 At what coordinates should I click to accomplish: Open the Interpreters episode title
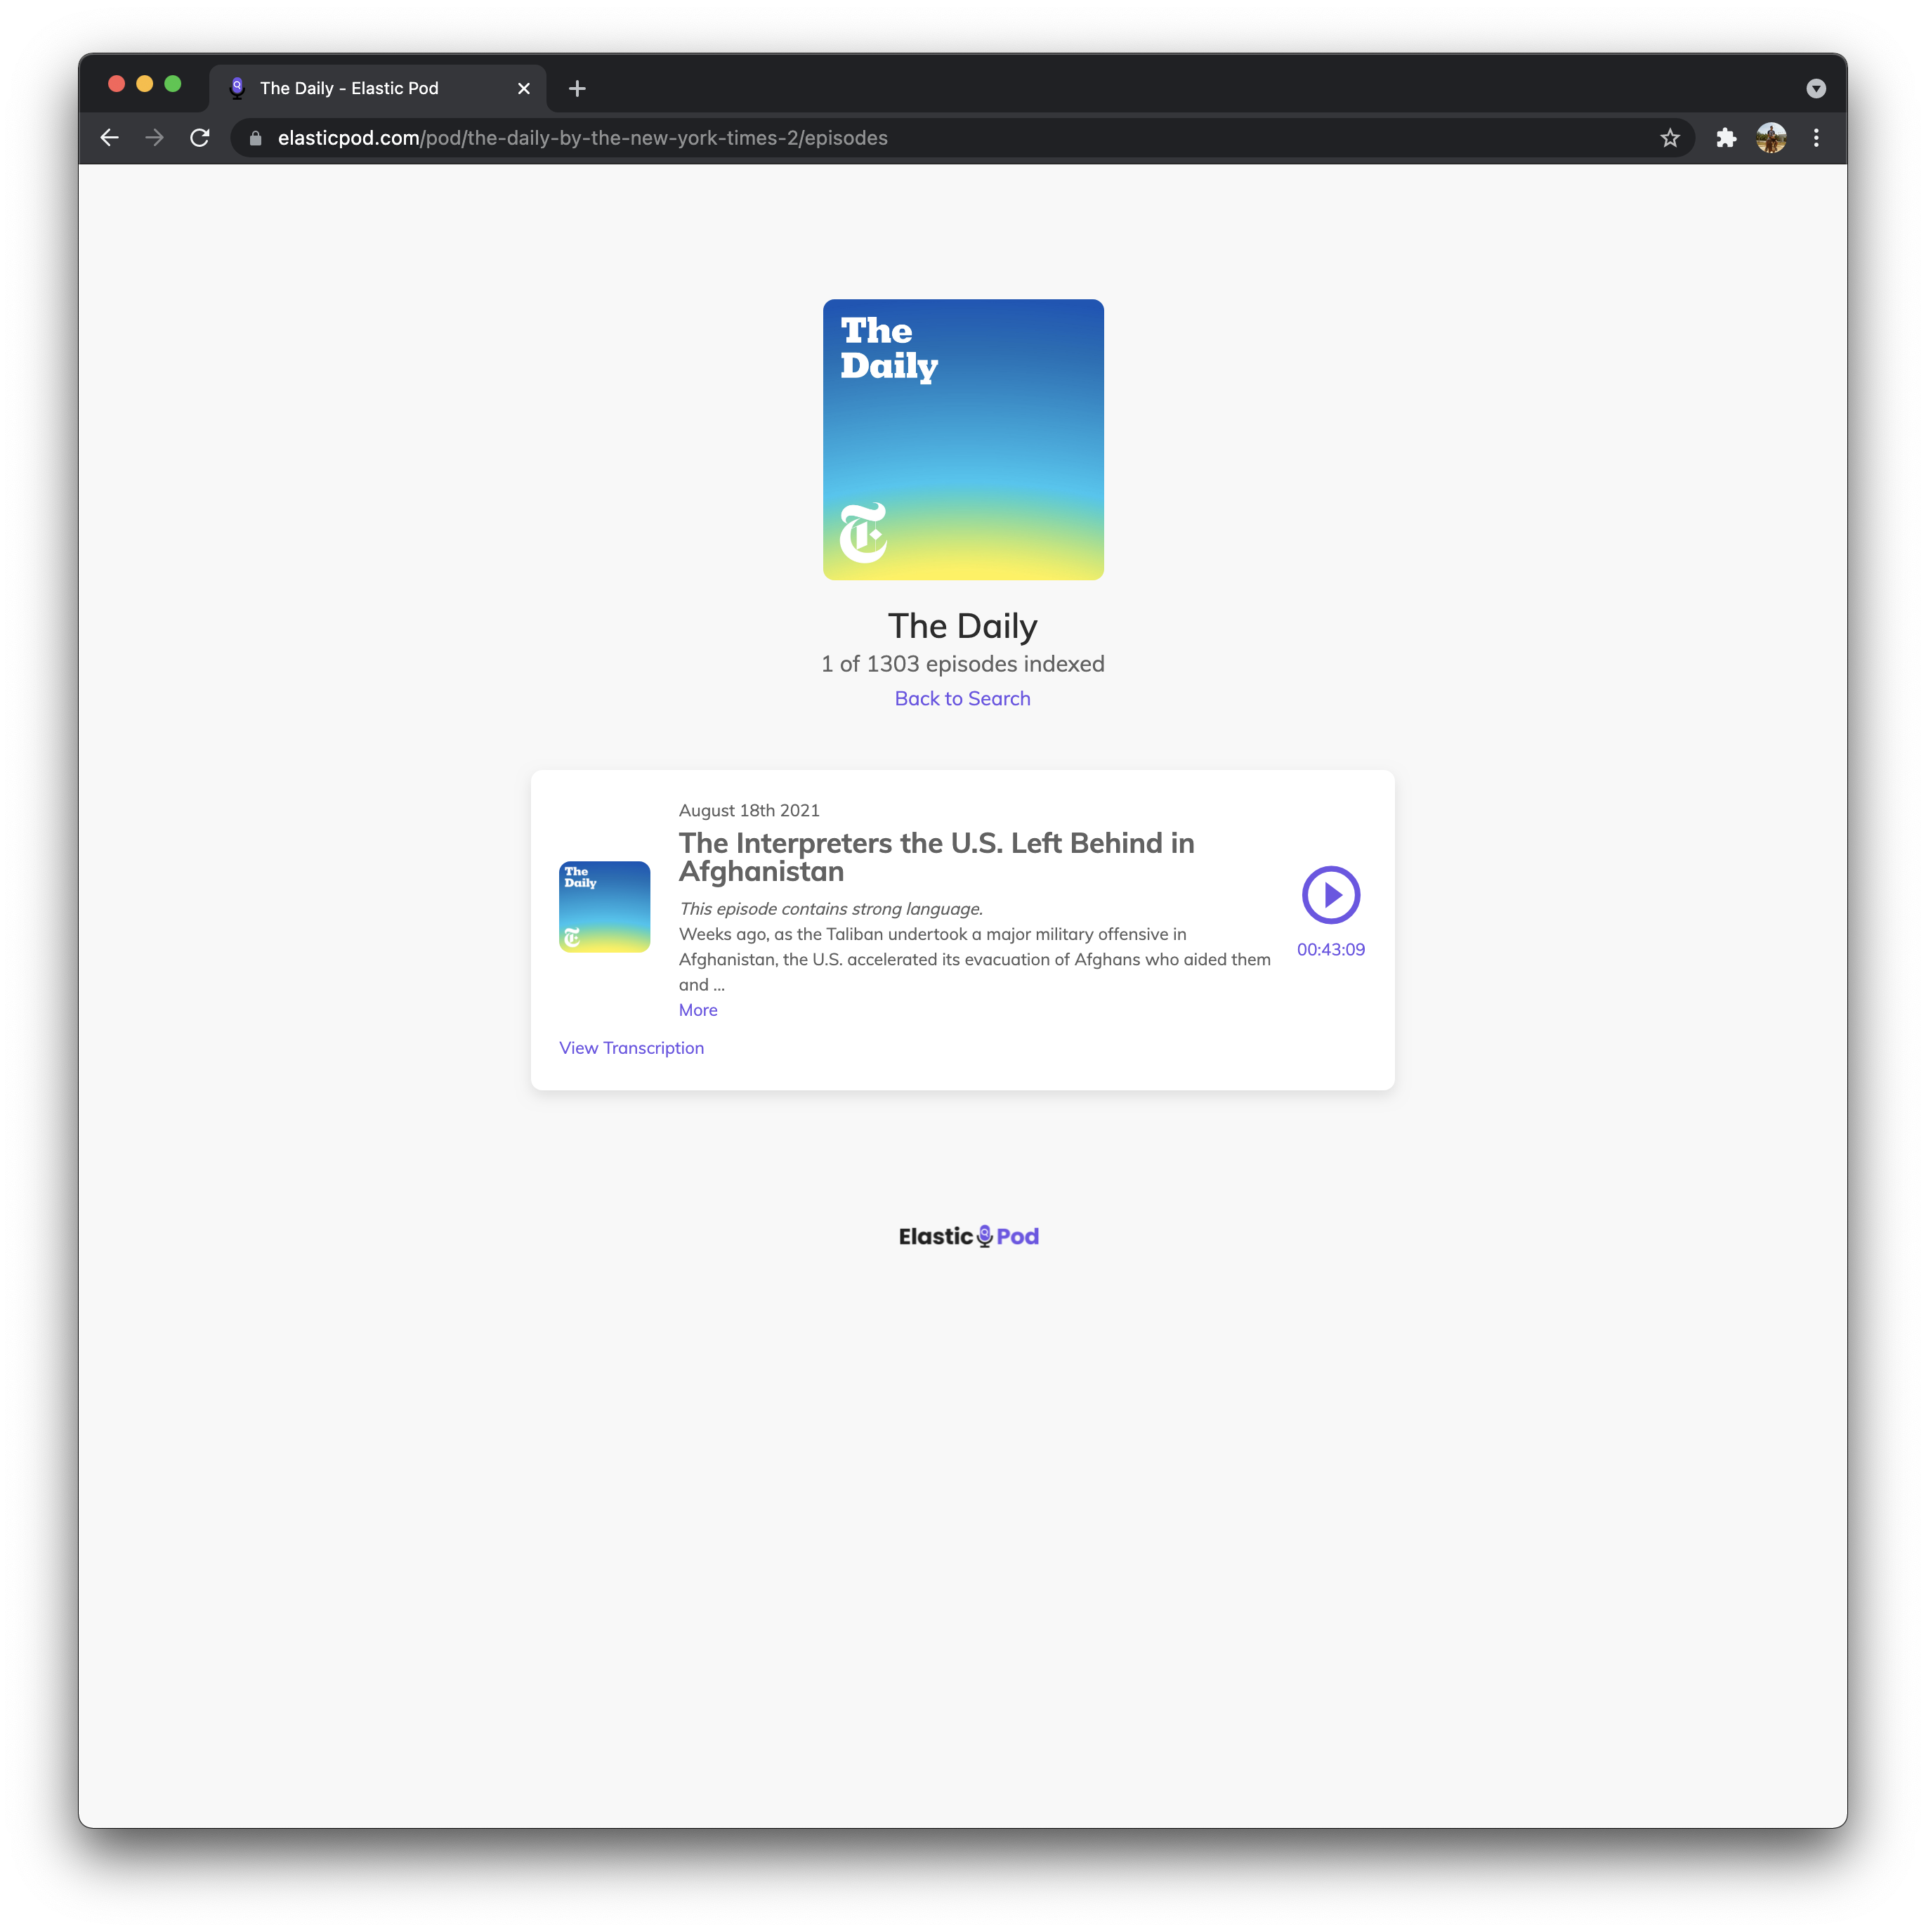pyautogui.click(x=936, y=857)
